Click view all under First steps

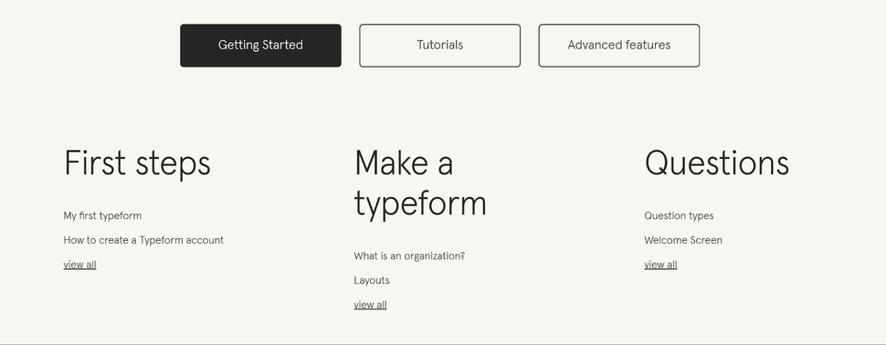(79, 265)
